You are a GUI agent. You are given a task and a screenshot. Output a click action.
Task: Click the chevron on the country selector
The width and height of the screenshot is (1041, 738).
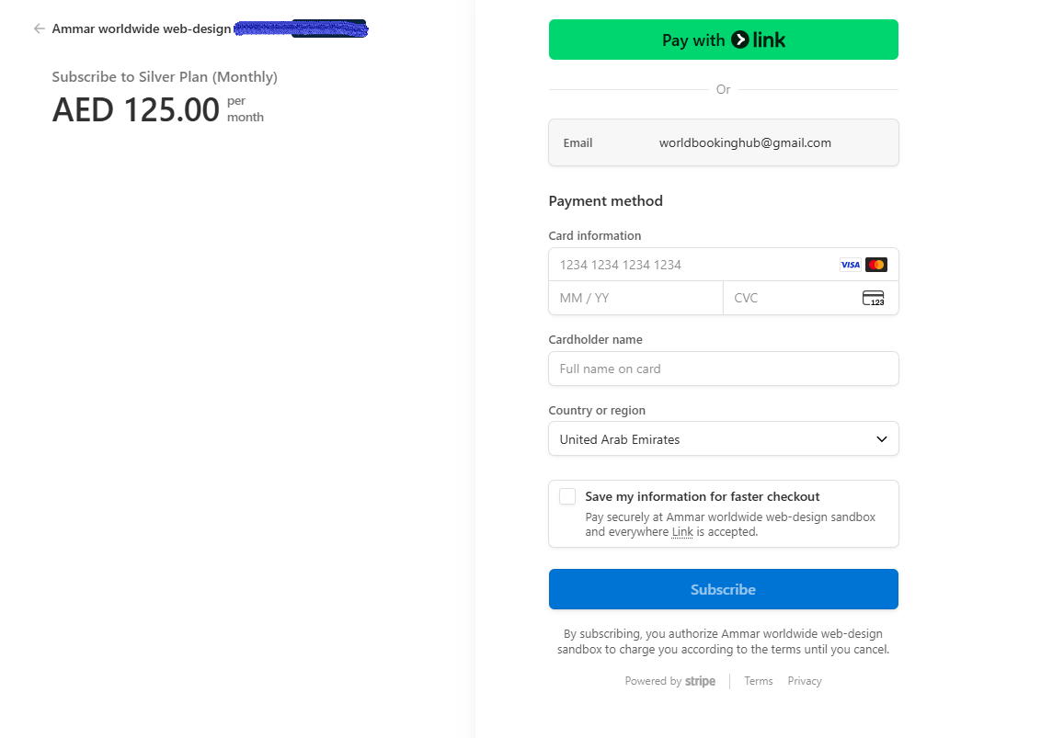[881, 438]
